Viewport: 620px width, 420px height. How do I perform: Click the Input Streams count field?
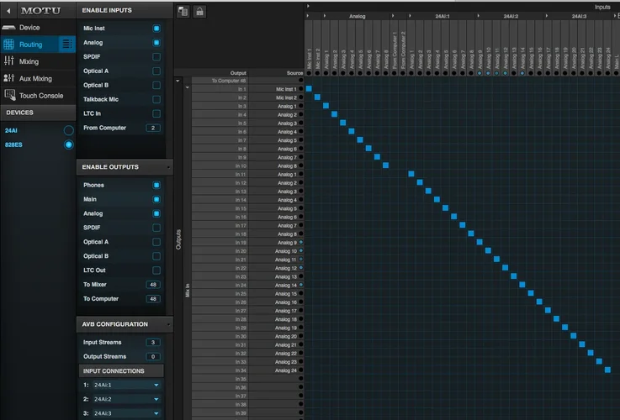click(152, 342)
